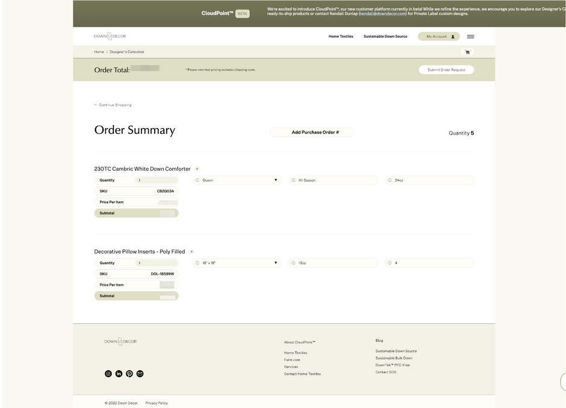Screen dimensions: 566x408
Task: Open Down Decor LinkedIn page
Action: 119,374
